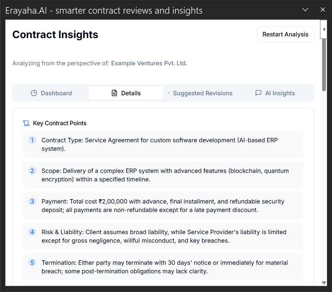Viewport: 332px width, 292px height.
Task: Click the 'Contract Type: Service Agreement' point text
Action: point(160,144)
